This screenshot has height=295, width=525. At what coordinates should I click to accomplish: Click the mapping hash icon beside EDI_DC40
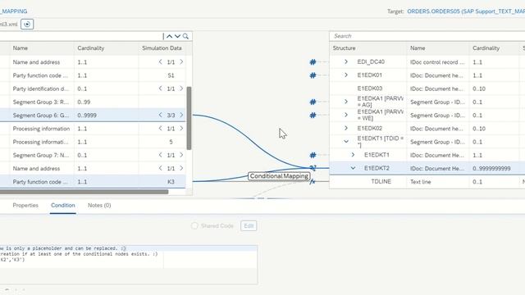(313, 62)
